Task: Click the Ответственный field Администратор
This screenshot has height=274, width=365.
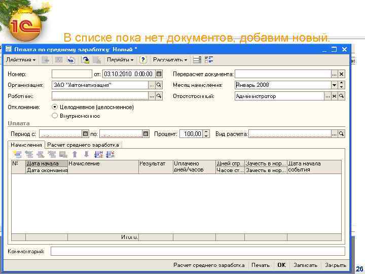Action: pyautogui.click(x=279, y=96)
